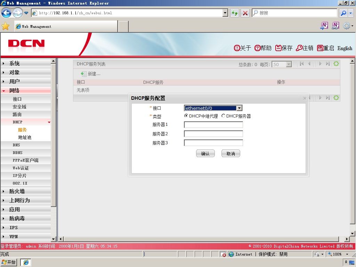Click the 保存 save icon in header

coord(278,48)
